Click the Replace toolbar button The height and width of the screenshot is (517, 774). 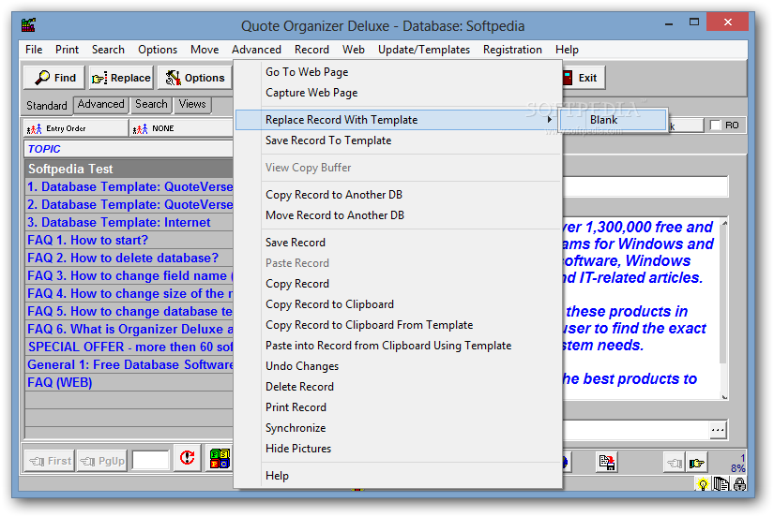[x=121, y=78]
